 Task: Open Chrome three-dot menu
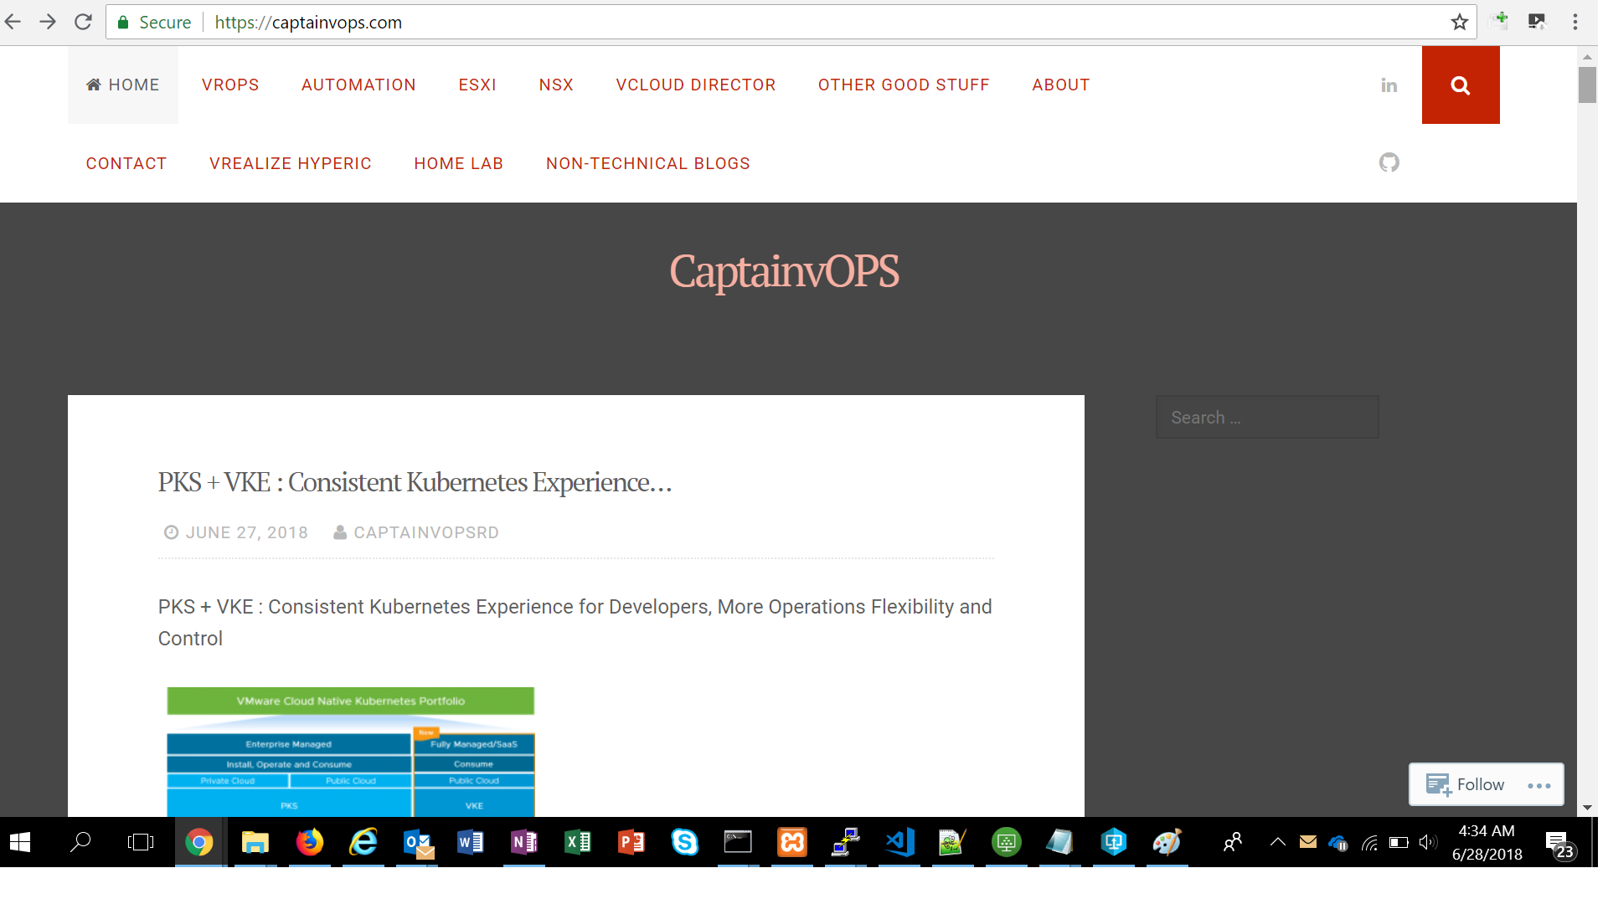pos(1574,23)
